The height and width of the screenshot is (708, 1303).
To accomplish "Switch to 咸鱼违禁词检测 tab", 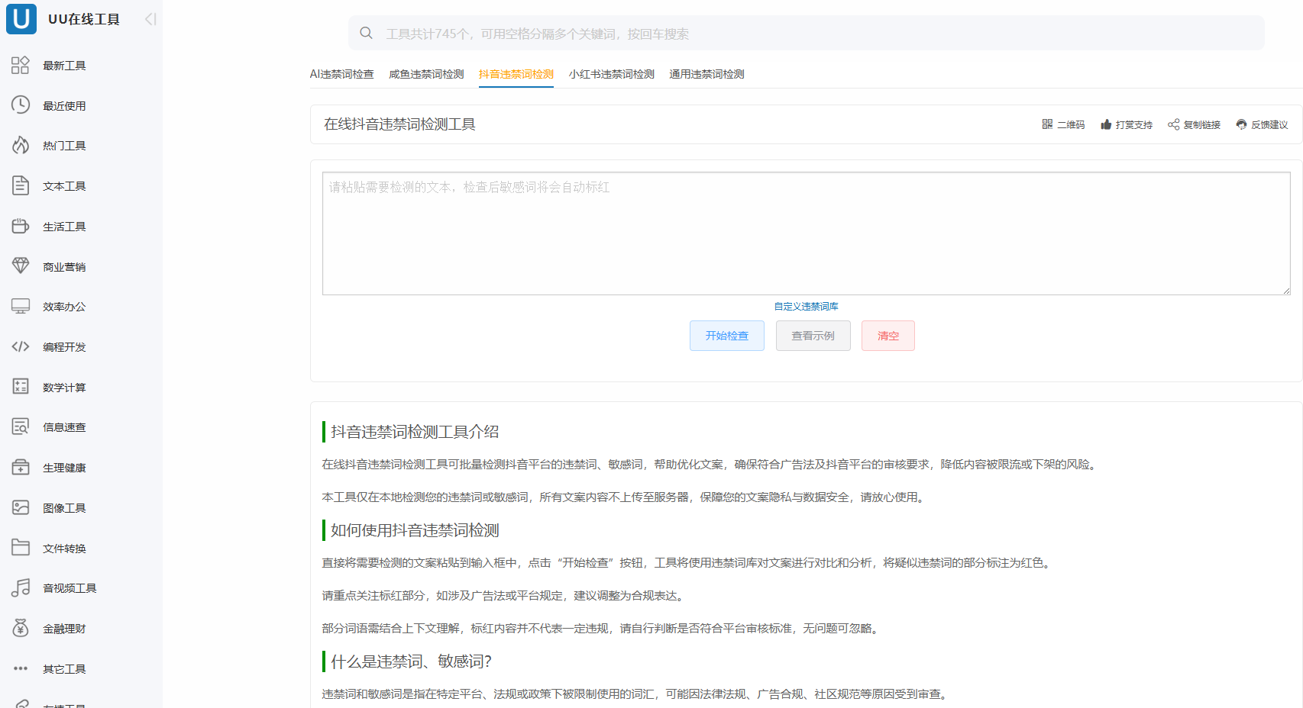I will 427,74.
